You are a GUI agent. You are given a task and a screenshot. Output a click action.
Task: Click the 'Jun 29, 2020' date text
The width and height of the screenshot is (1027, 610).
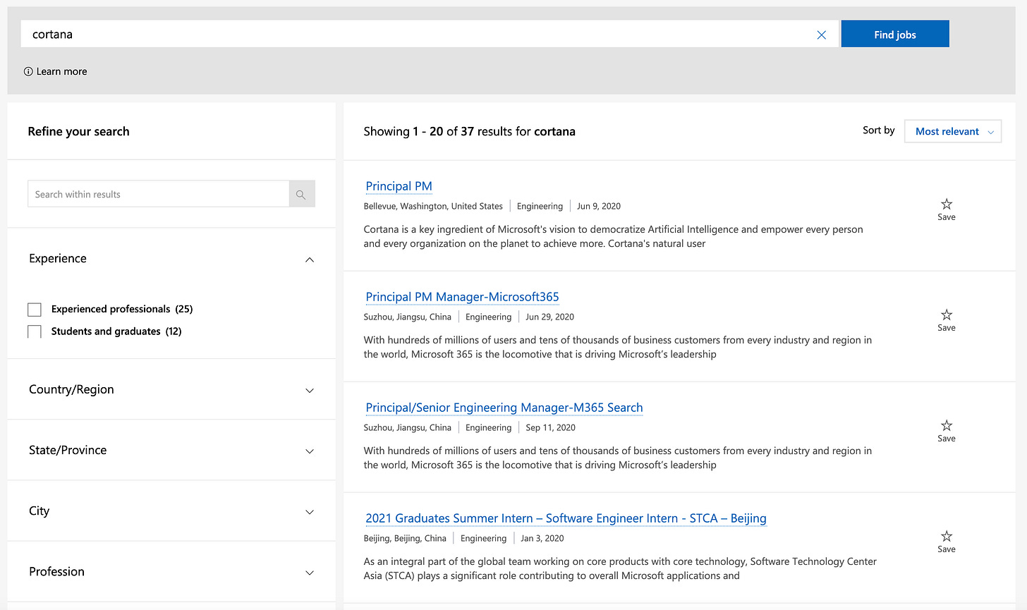[549, 317]
